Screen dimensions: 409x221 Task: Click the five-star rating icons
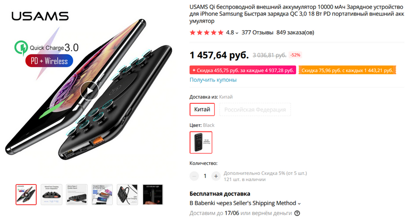tap(207, 33)
